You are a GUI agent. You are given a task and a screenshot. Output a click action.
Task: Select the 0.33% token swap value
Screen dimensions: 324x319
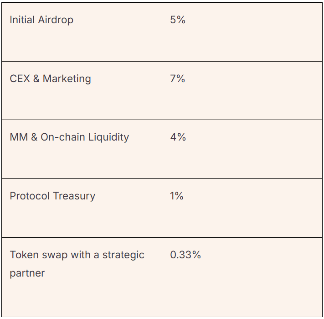pyautogui.click(x=185, y=255)
